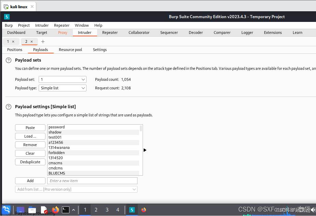
Task: Open the Intruder Settings sub-tab
Action: click(100, 50)
